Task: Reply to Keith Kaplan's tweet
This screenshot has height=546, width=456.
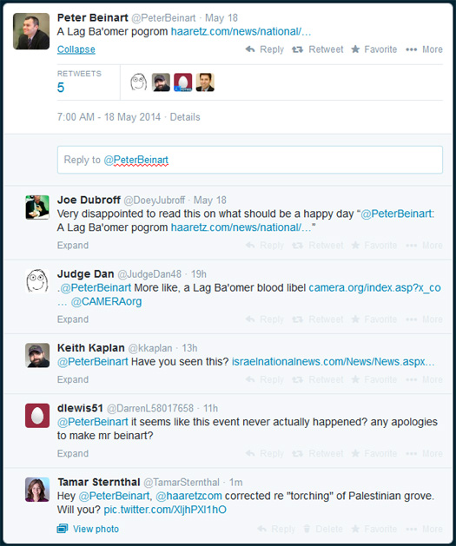Action: (x=264, y=379)
